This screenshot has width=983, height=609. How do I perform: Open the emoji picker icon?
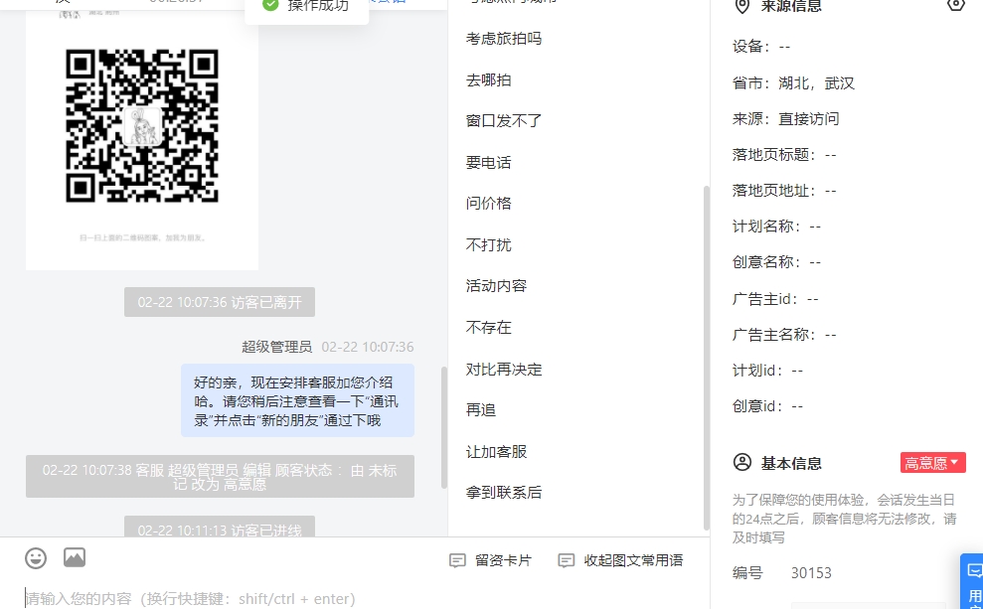(x=36, y=558)
